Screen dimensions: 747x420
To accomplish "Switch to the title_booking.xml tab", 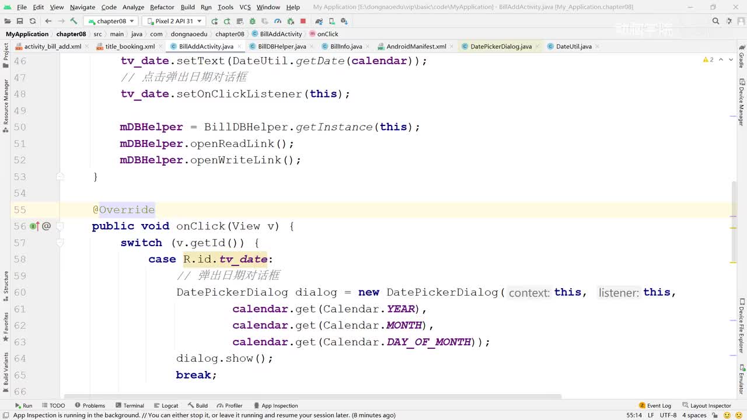I will [x=130, y=47].
